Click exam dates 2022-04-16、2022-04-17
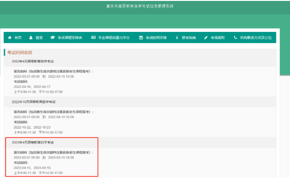The width and height of the screenshot is (290, 182). coord(32,87)
